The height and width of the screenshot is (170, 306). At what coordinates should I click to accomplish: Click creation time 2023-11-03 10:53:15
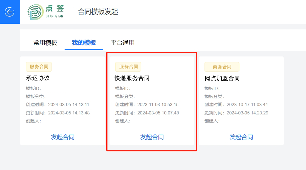158,105
